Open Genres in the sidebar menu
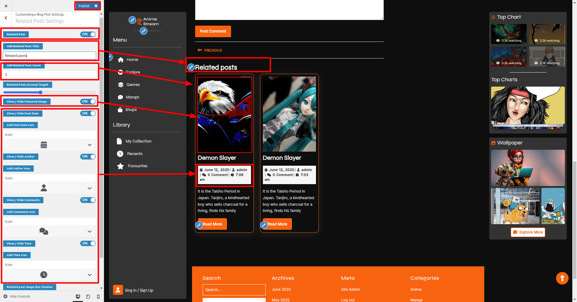Screen dimensions: 577x302 pyautogui.click(x=133, y=85)
